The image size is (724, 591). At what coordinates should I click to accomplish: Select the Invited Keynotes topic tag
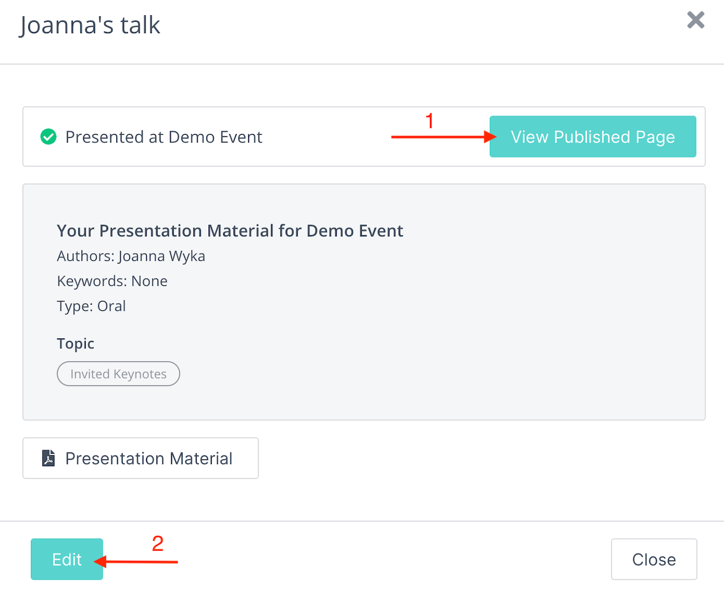pyautogui.click(x=118, y=374)
